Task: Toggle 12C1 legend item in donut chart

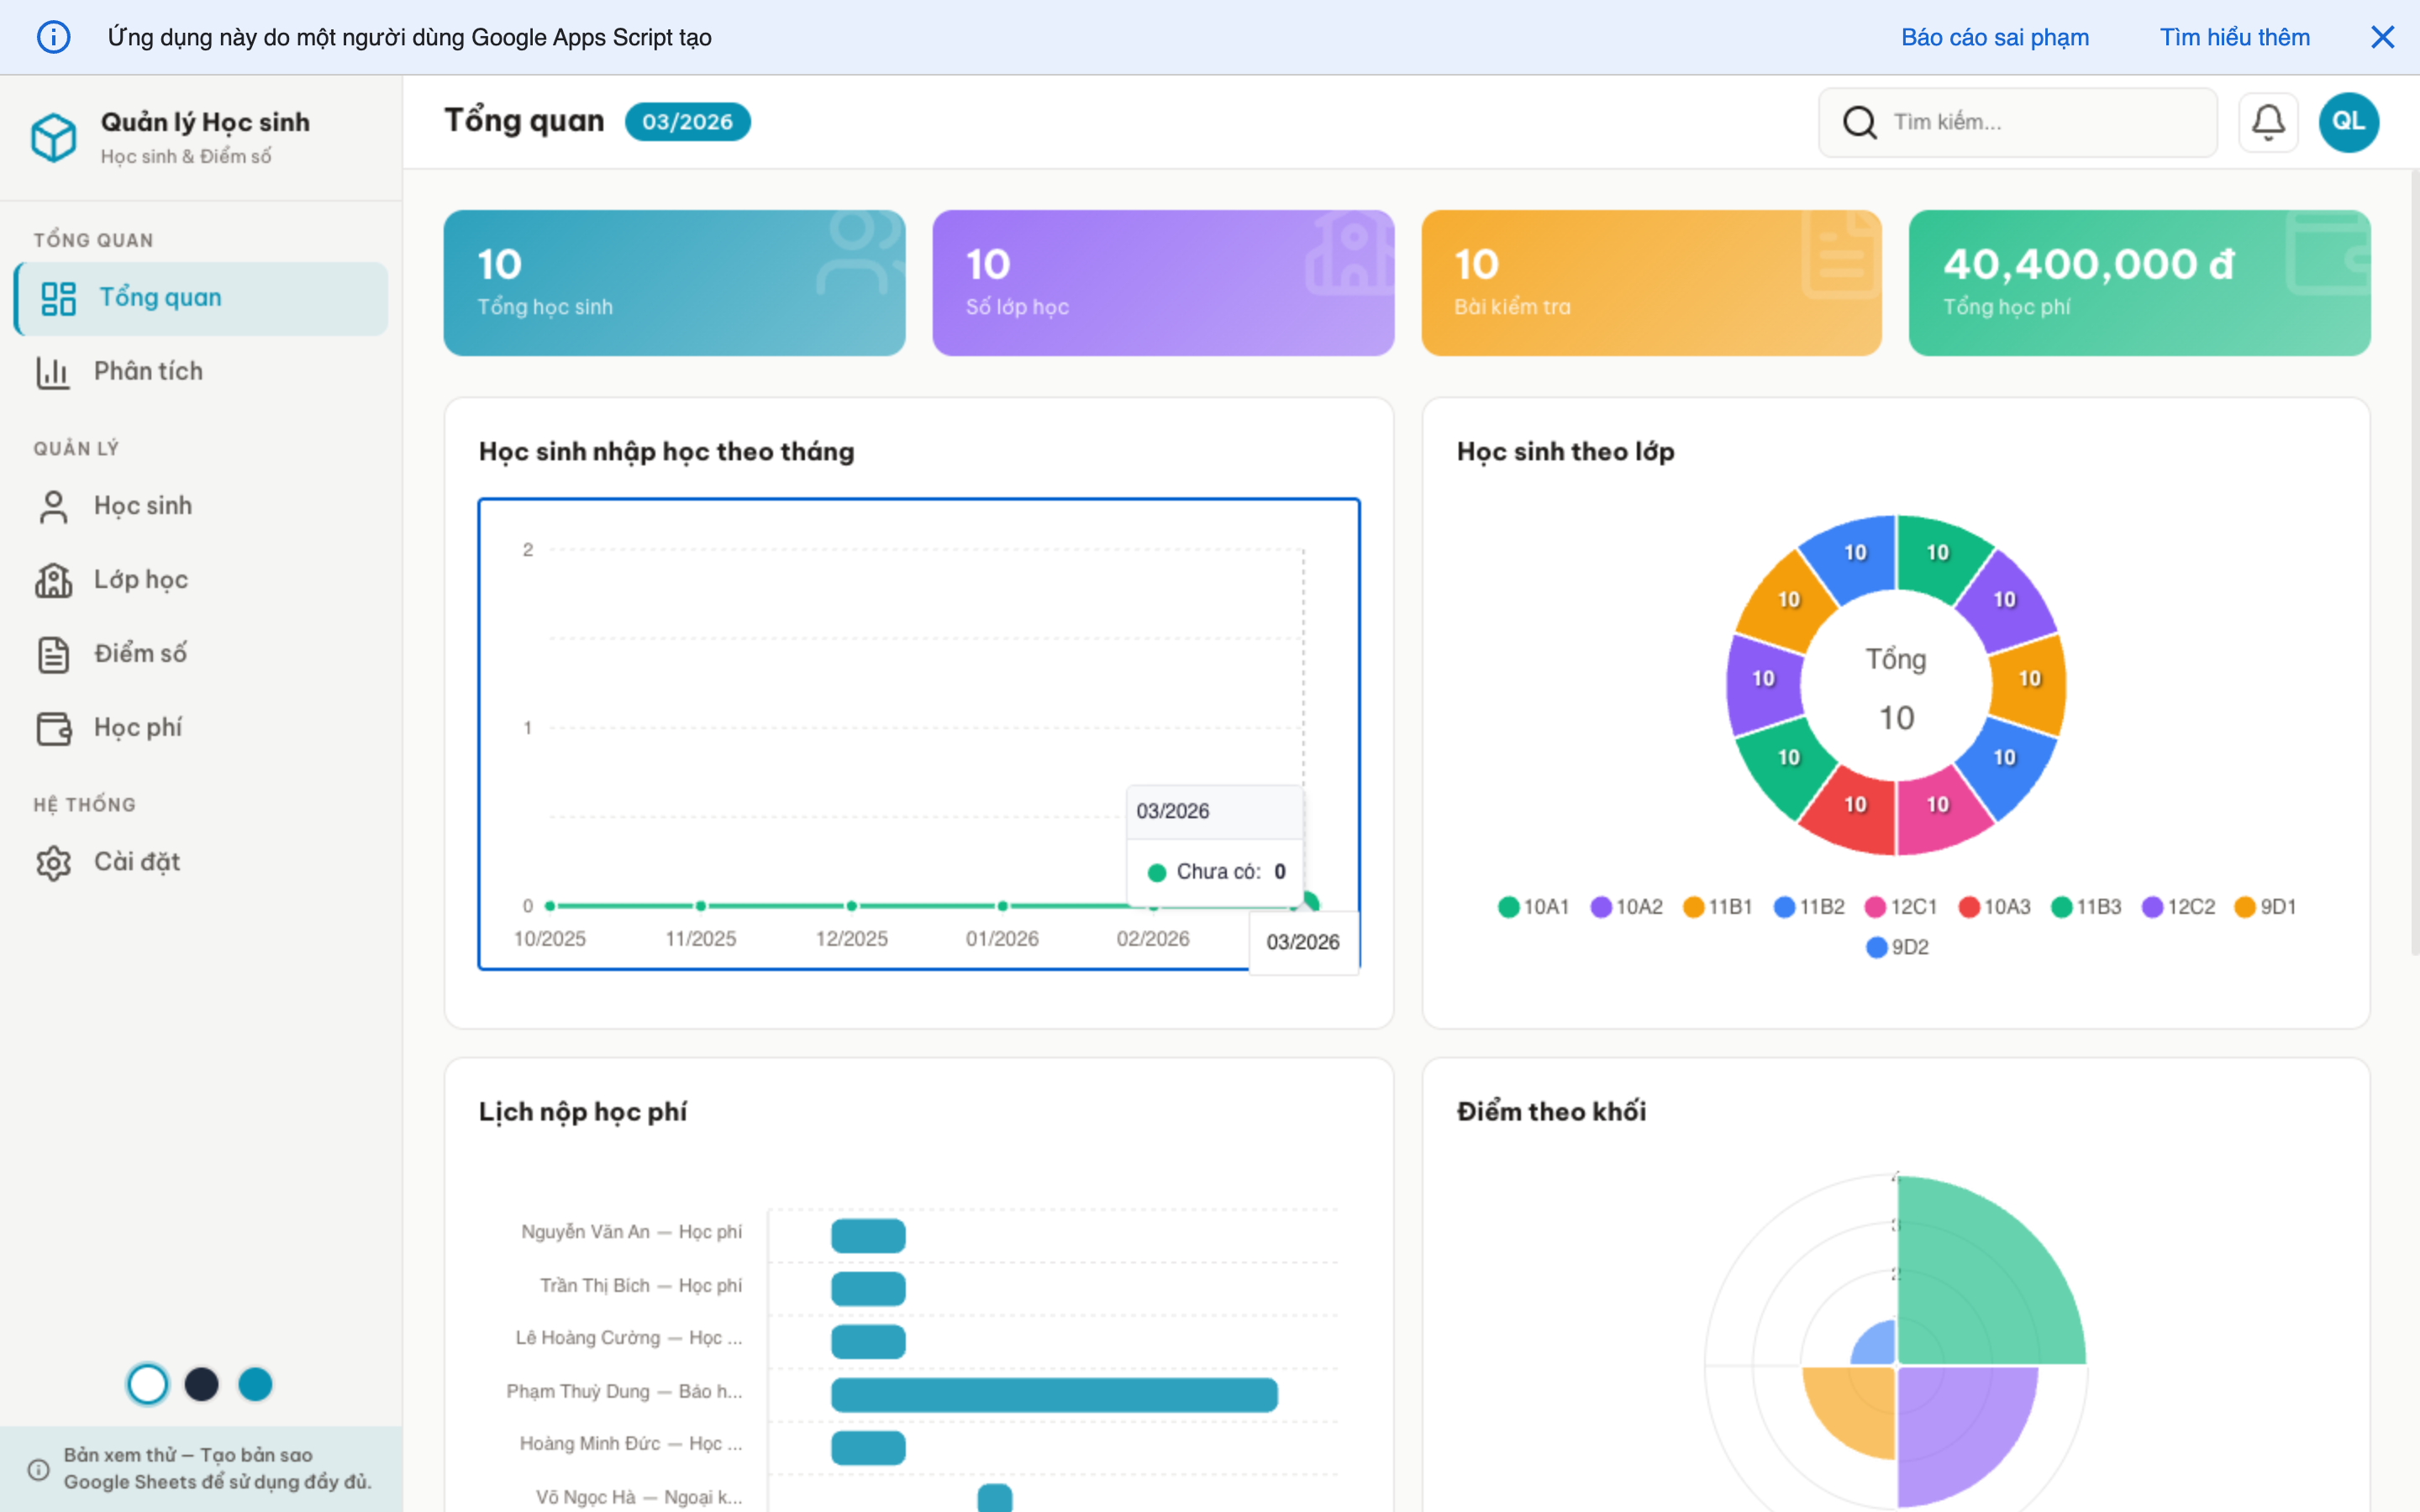Action: pos(1901,907)
